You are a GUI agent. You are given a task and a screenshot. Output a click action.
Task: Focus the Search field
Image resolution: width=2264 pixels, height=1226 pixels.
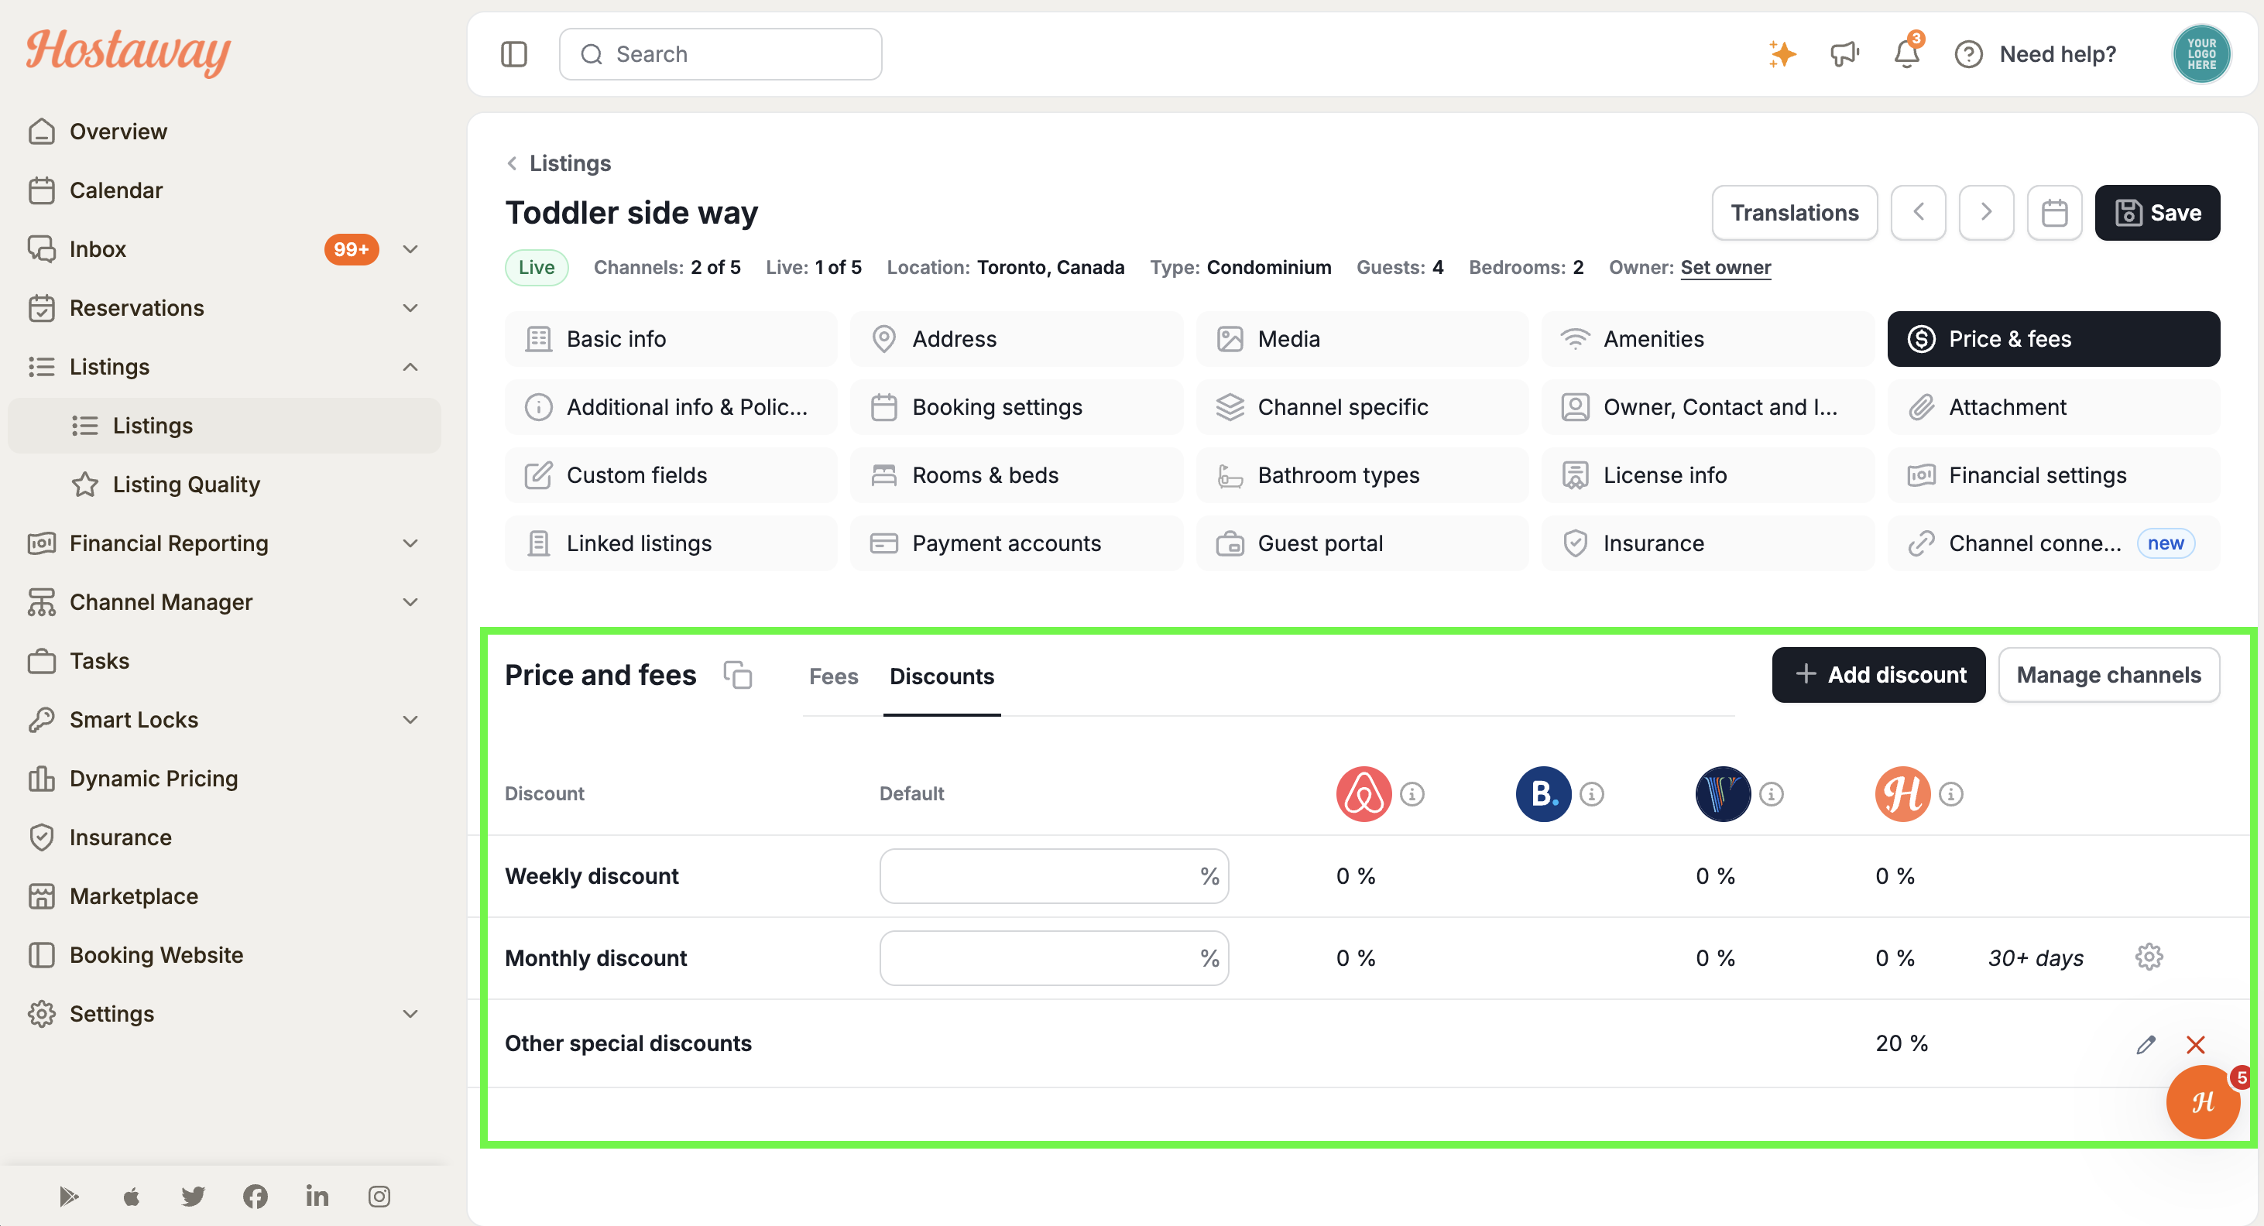720,54
